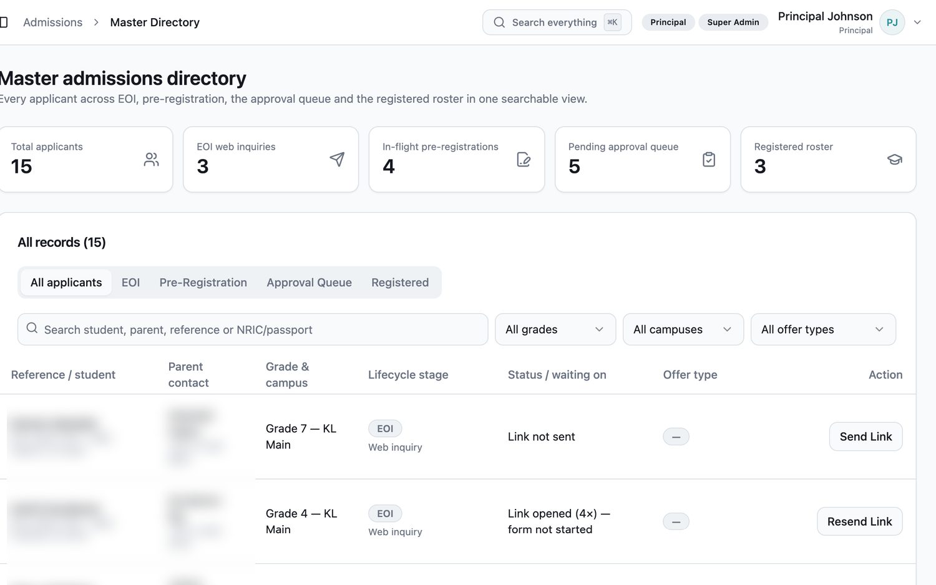Click the PJ avatar circle

(x=892, y=22)
